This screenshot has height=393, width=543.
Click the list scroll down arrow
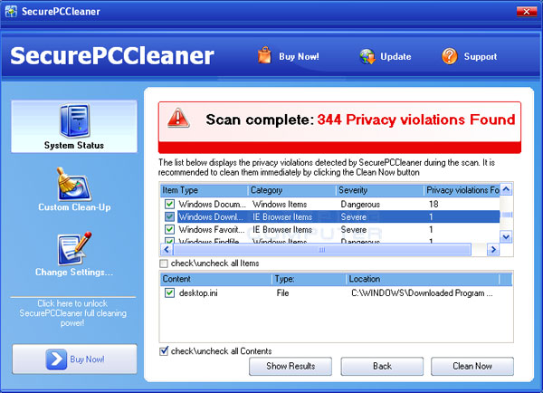click(506, 237)
